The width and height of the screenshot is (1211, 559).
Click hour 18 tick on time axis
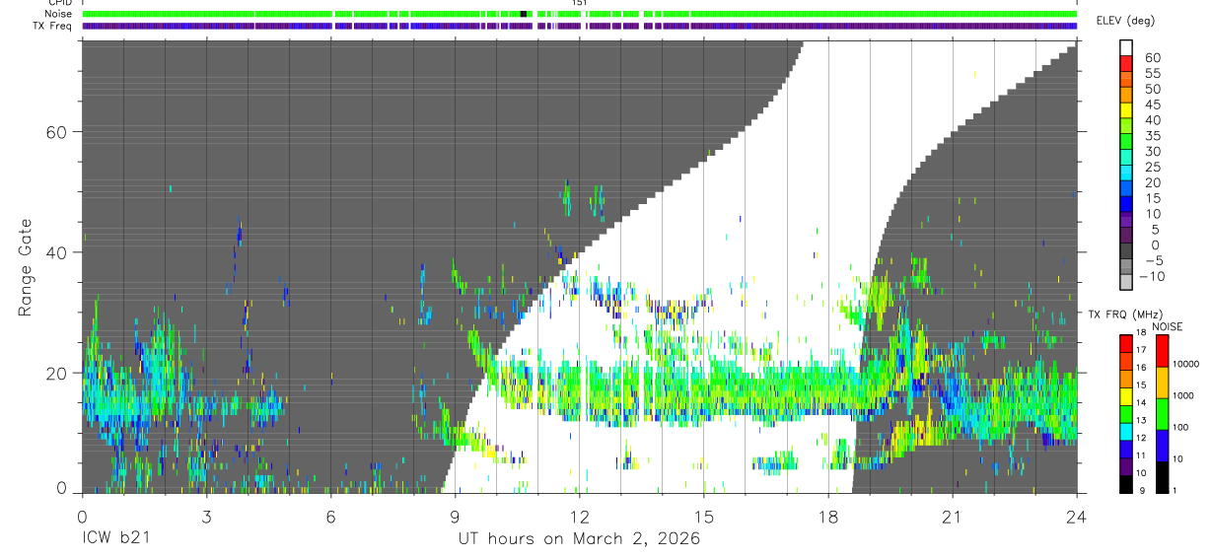[827, 516]
